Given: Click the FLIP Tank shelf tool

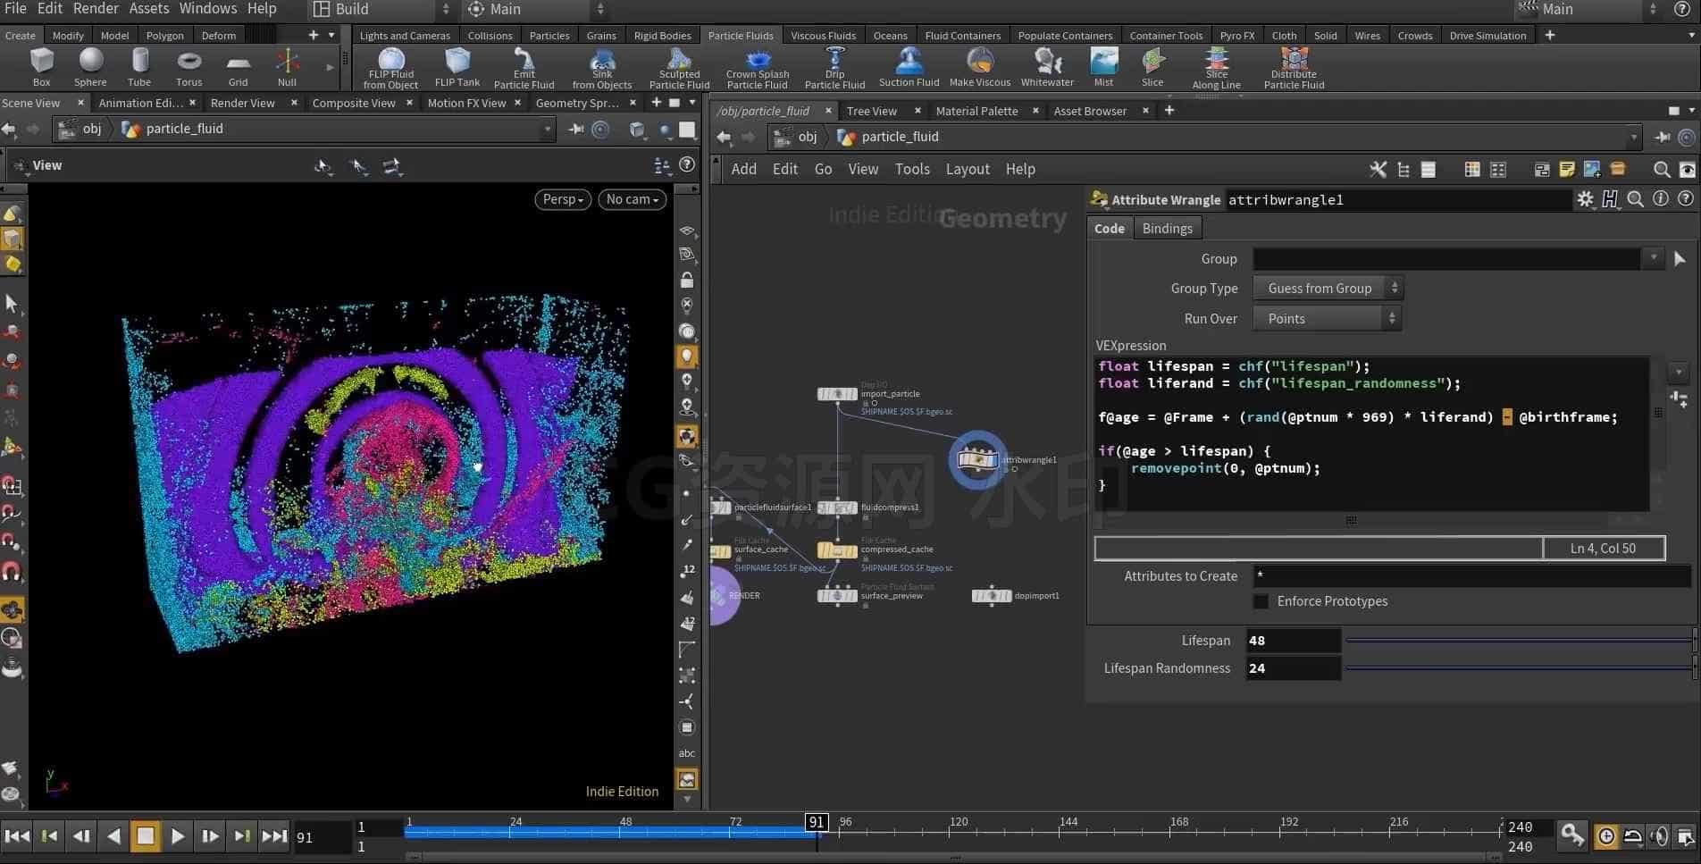Looking at the screenshot, I should pos(457,67).
